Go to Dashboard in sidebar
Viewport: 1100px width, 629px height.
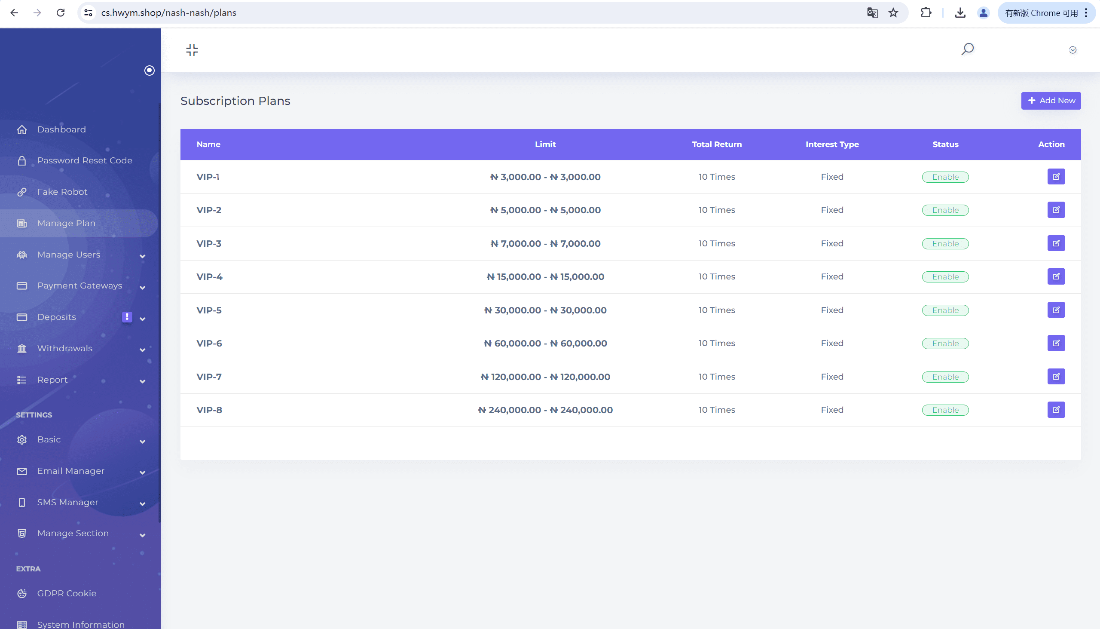click(x=61, y=129)
